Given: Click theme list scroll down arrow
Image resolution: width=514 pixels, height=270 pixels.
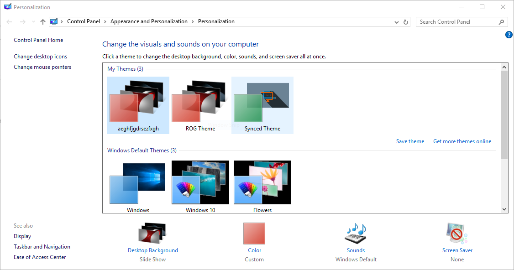Looking at the screenshot, I should click(x=504, y=209).
